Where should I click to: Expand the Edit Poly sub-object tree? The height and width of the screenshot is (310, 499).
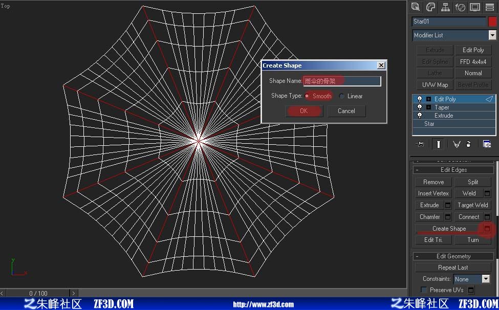[x=428, y=99]
